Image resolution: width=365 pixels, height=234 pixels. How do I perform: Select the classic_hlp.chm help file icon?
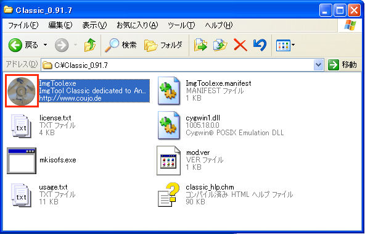(x=169, y=195)
